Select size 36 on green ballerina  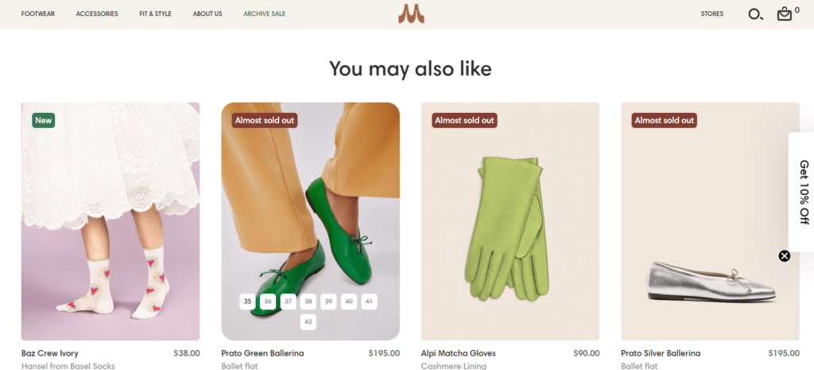268,302
